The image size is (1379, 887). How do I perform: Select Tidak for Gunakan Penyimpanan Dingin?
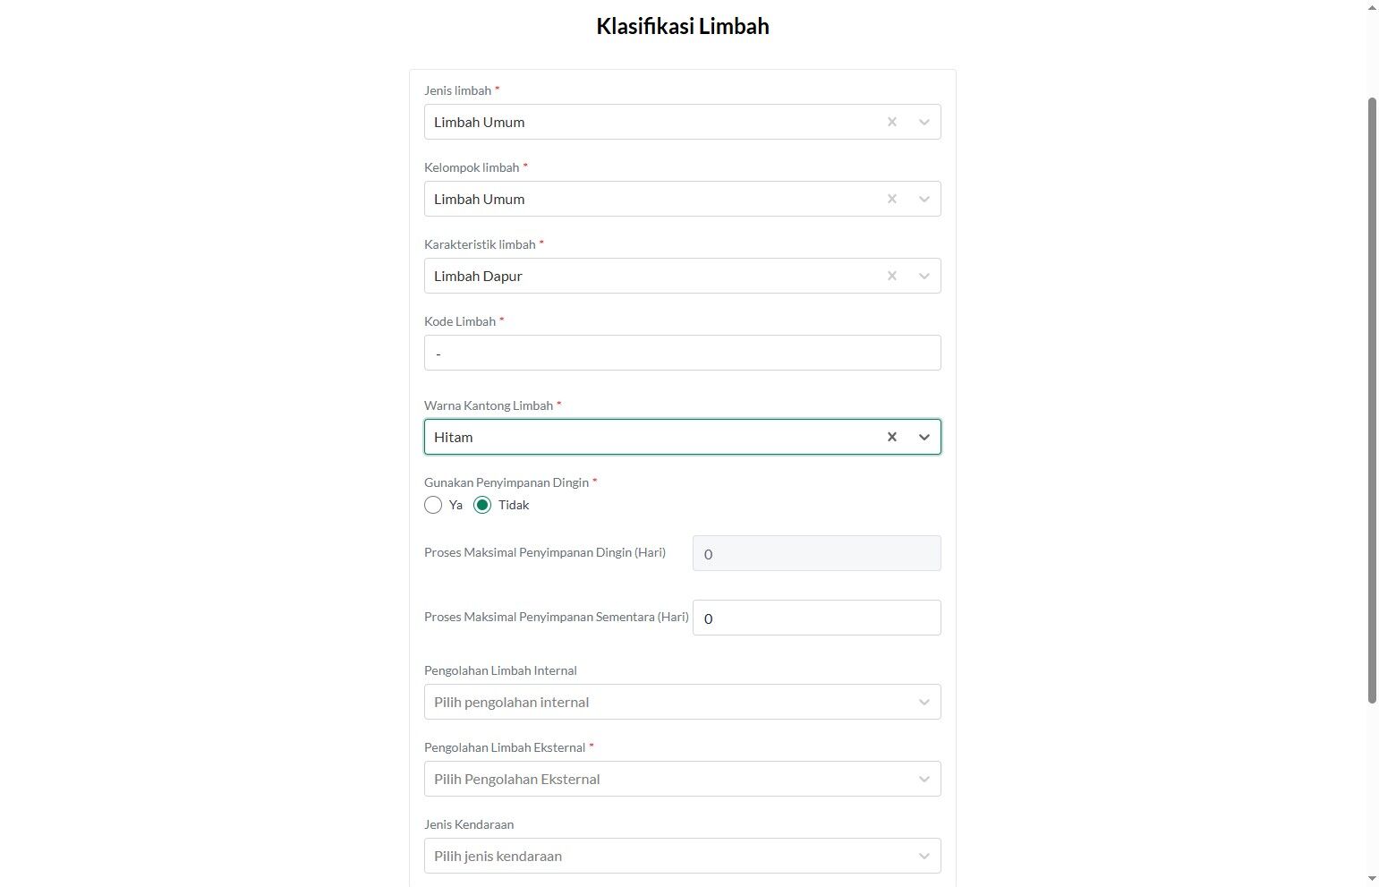pos(482,505)
